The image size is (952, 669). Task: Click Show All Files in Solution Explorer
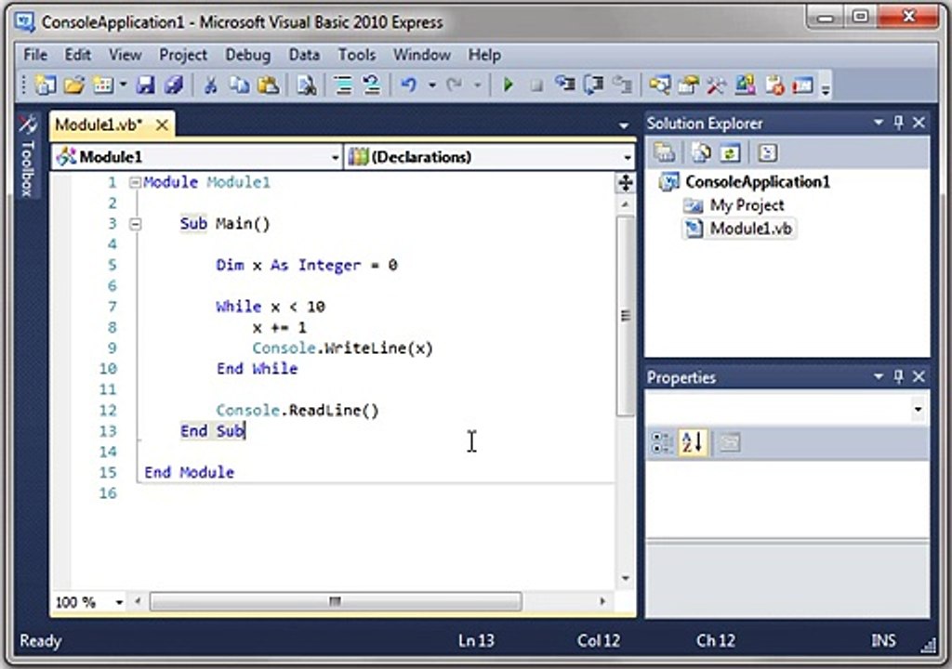(x=701, y=153)
